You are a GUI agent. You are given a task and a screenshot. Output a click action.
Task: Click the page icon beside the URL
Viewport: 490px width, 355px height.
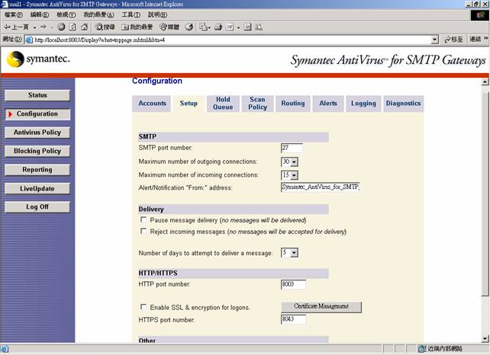(x=29, y=40)
